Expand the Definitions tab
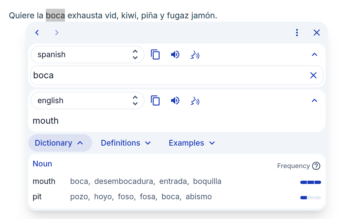The width and height of the screenshot is (351, 219). tap(126, 143)
